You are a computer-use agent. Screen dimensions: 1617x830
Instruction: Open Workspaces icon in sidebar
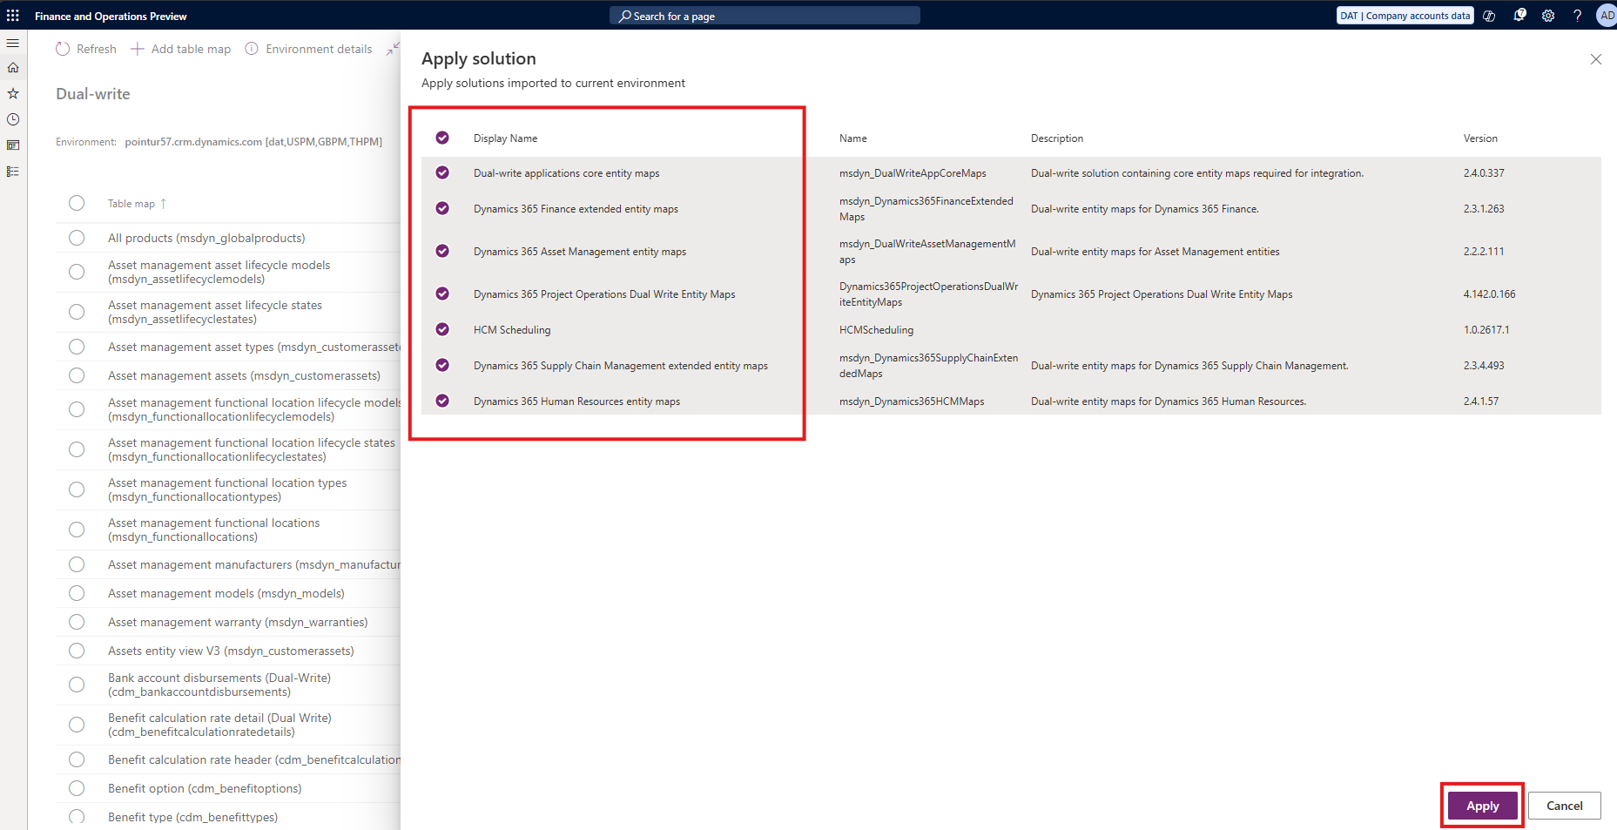pos(13,145)
